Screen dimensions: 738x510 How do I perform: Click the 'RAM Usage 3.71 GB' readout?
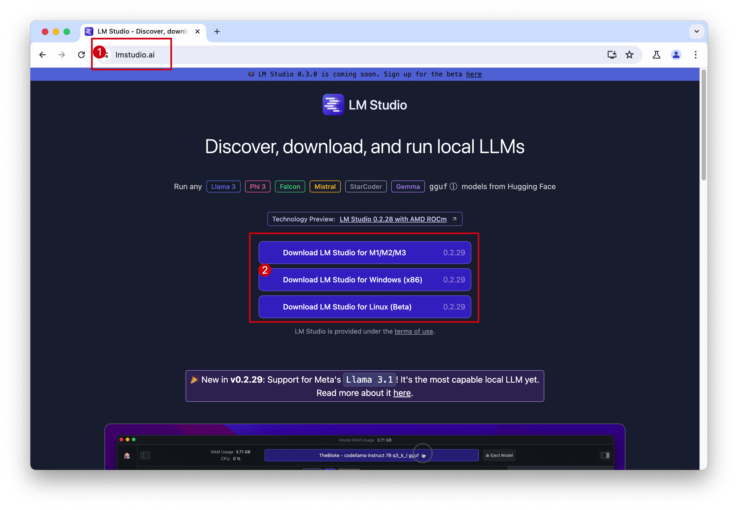[x=230, y=451]
